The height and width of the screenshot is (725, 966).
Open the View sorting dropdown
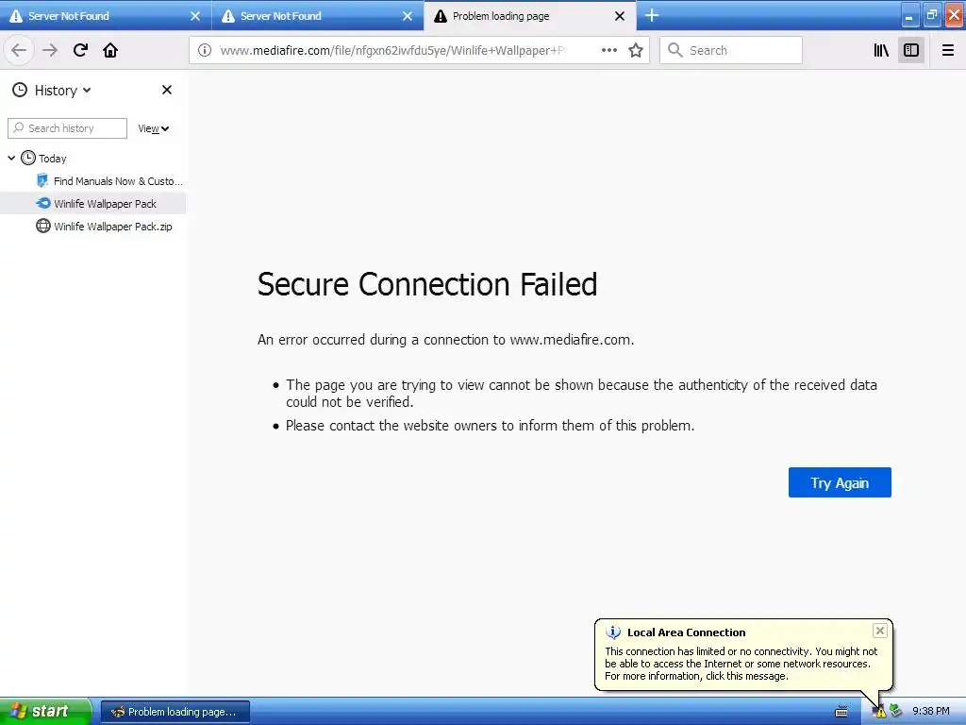pyautogui.click(x=154, y=128)
